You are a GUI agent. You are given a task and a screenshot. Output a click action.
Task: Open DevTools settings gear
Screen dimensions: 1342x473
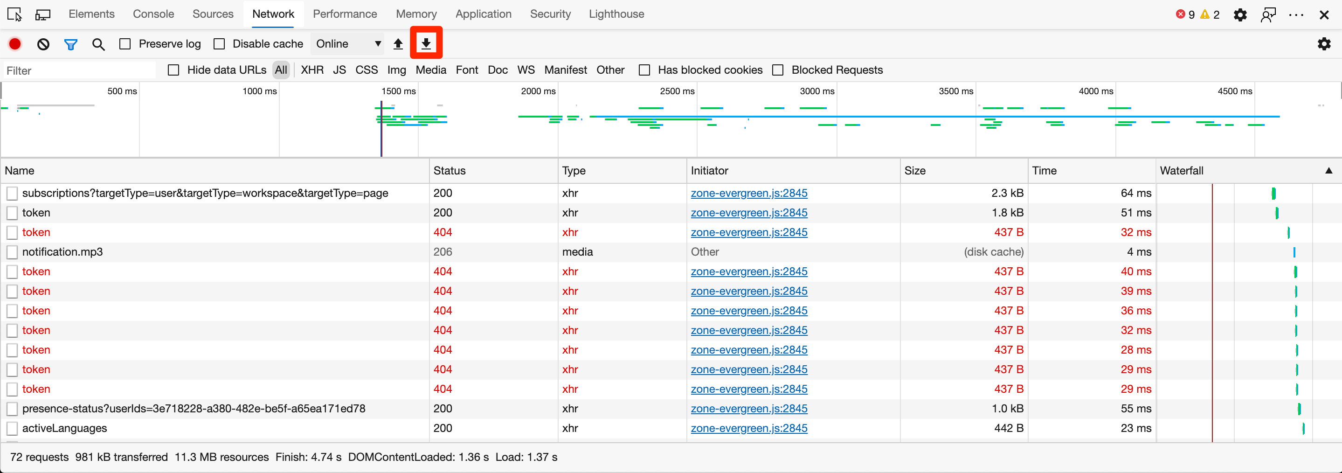(x=1240, y=14)
